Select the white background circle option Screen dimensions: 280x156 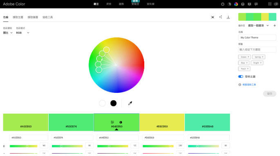pyautogui.click(x=102, y=103)
